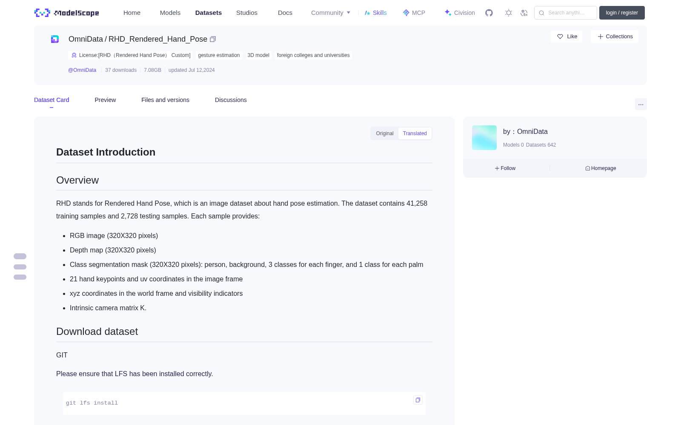Viewport: 681px width, 425px height.
Task: Select the Dataset Card tab
Action: click(52, 100)
